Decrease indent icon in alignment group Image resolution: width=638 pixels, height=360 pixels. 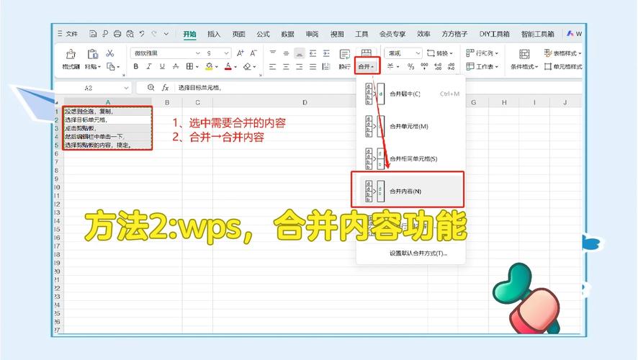(x=313, y=53)
